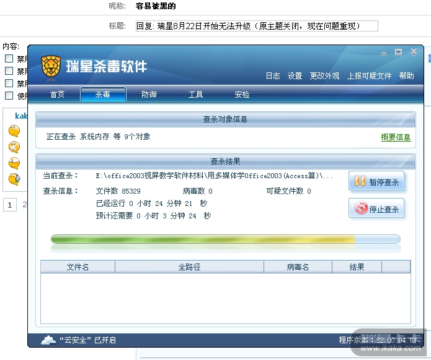Click the second yellow emoticon in forum page
The width and height of the screenshot is (431, 360).
[14, 147]
